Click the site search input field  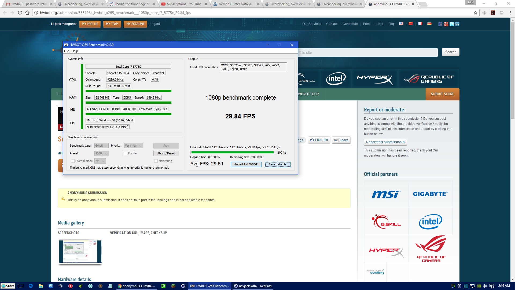point(368,52)
